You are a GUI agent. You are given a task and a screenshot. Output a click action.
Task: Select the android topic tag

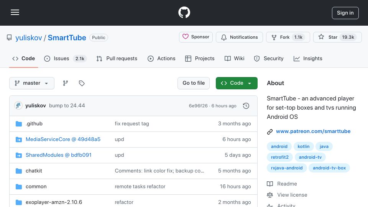click(279, 146)
